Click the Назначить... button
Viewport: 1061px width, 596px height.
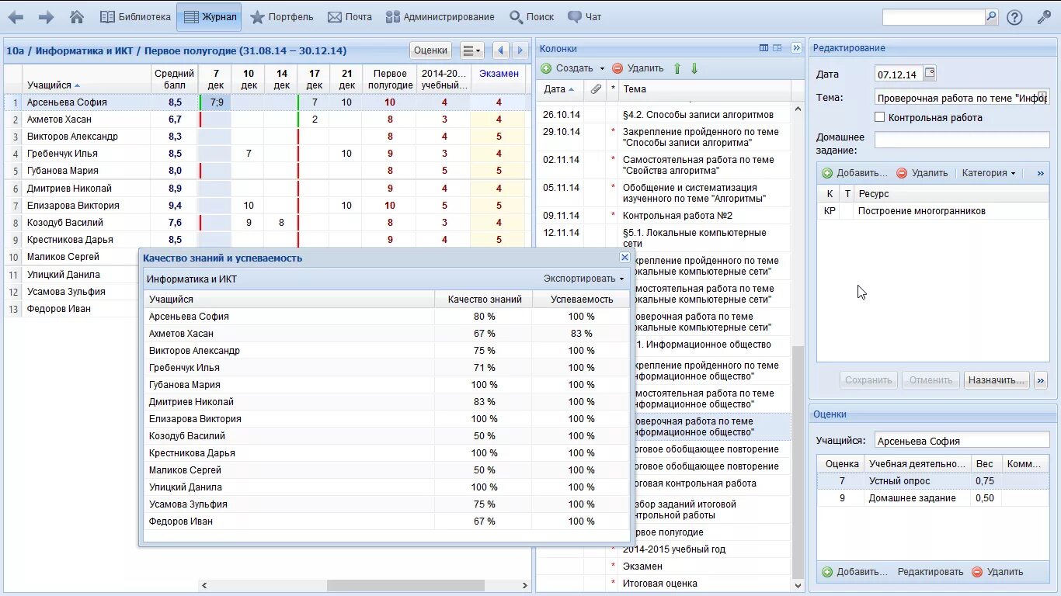[997, 380]
